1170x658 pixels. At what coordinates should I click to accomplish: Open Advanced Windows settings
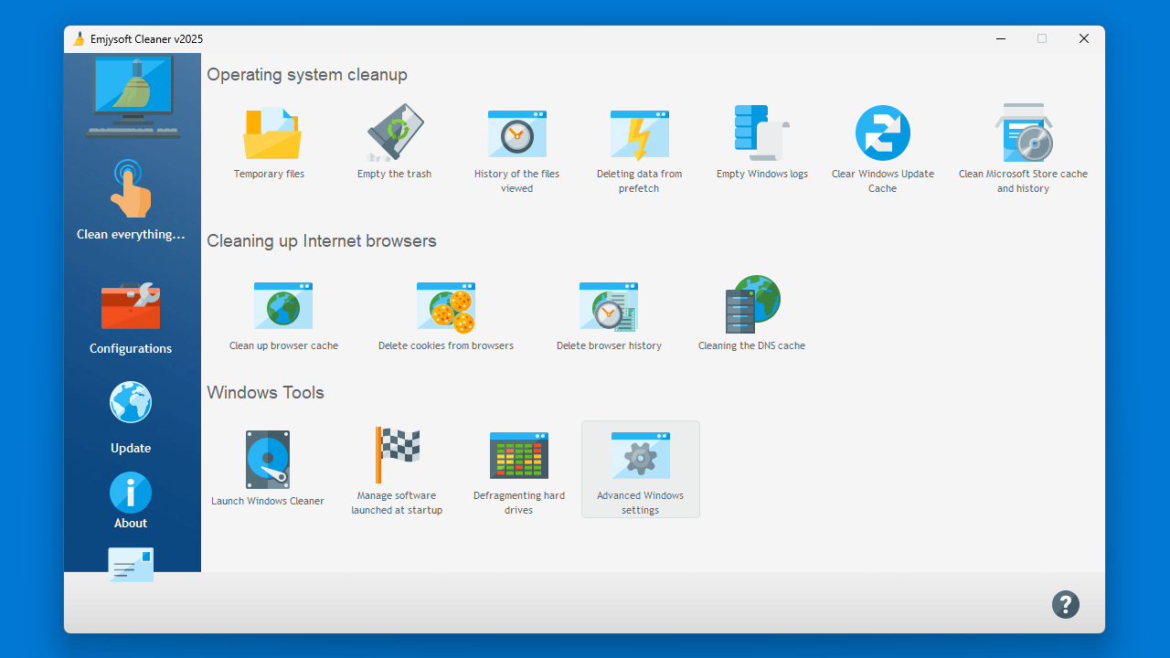pyautogui.click(x=641, y=469)
